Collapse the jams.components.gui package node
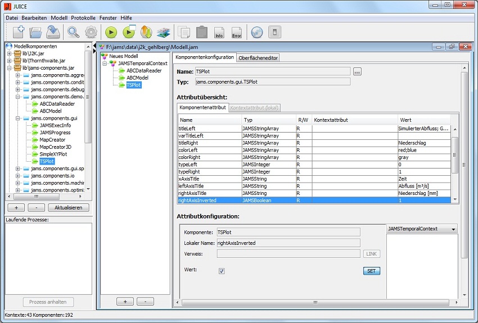 18,119
